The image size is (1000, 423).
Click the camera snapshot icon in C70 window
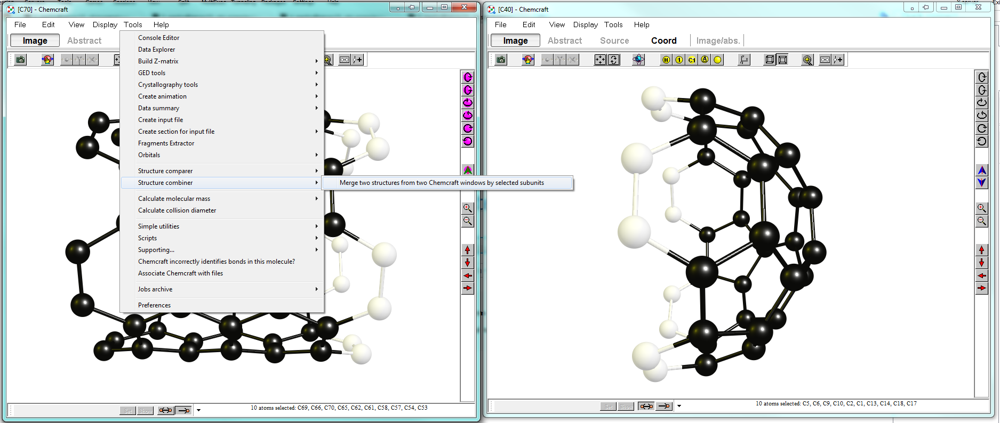tap(20, 60)
